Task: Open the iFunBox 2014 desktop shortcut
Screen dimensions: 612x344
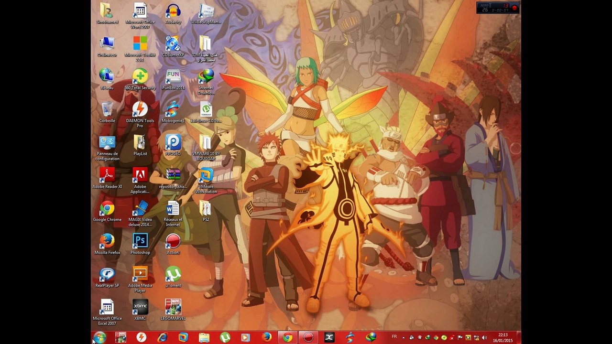Action: coord(173,79)
